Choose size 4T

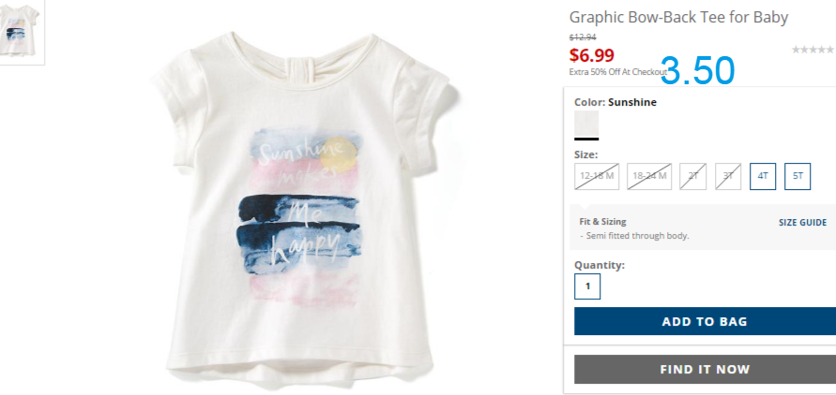pos(763,177)
